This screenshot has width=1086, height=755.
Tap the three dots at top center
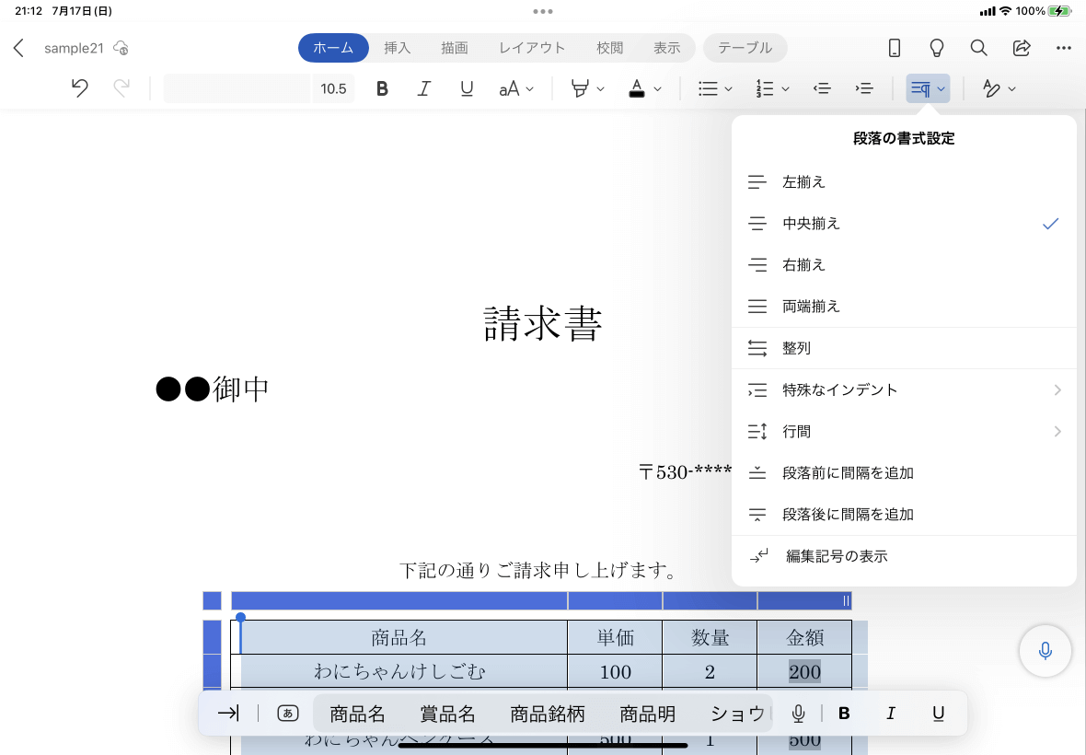[x=543, y=12]
